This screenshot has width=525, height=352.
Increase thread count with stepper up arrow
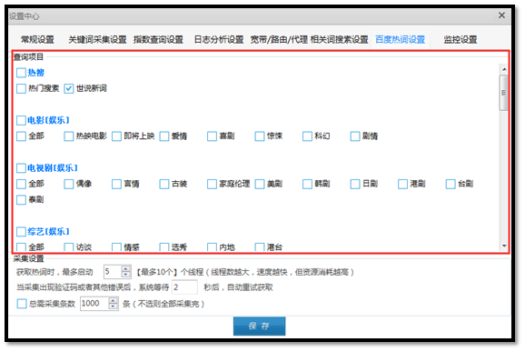coord(126,269)
